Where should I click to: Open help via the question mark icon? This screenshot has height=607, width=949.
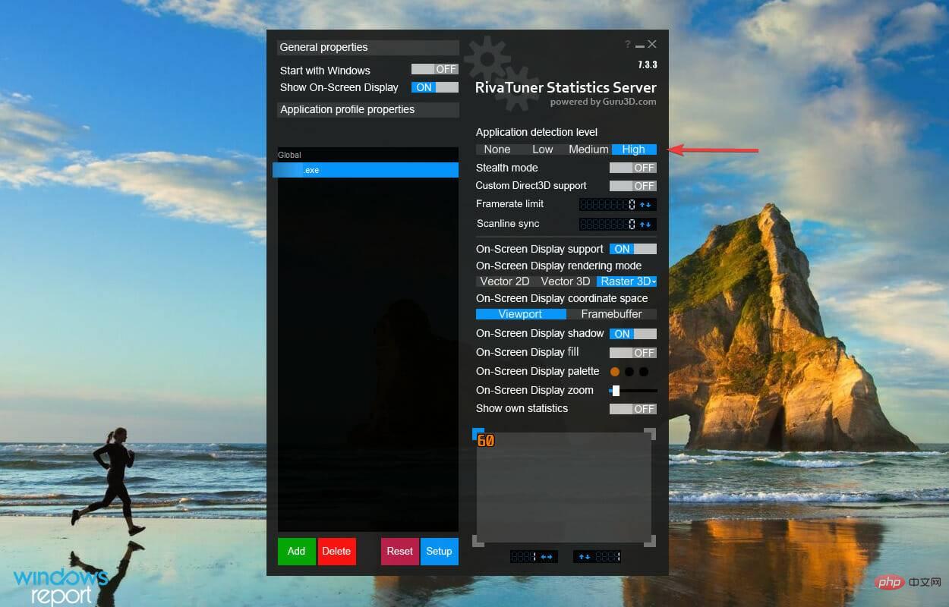point(627,44)
